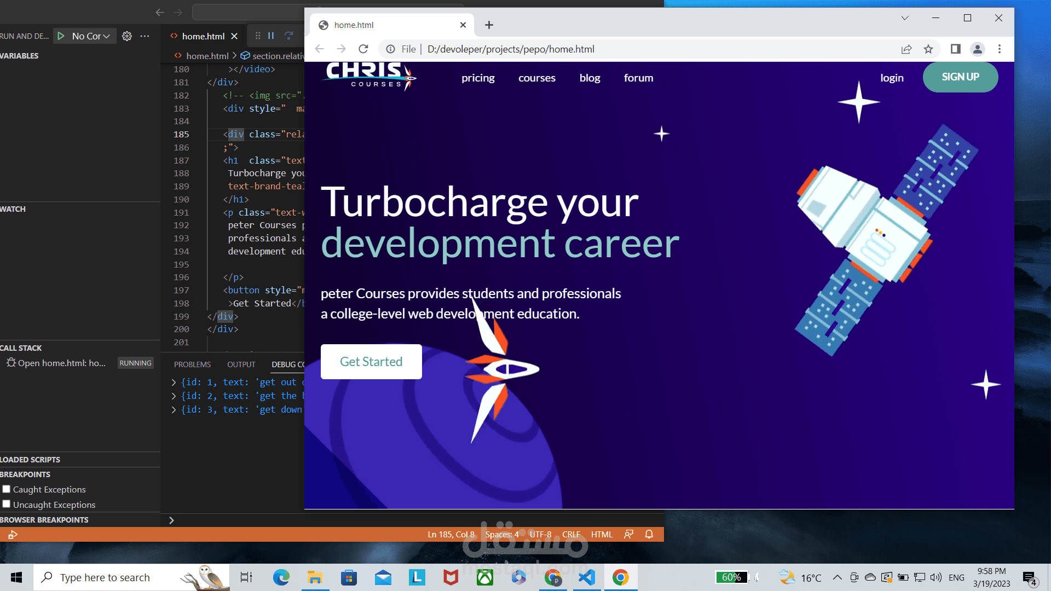
Task: Change language mode via HTML in status bar
Action: [602, 535]
